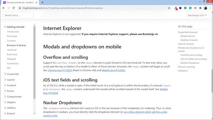This screenshot has width=213, height=120.
Task: Jump to Desktop browsers in page contents
Action: click(x=189, y=40)
